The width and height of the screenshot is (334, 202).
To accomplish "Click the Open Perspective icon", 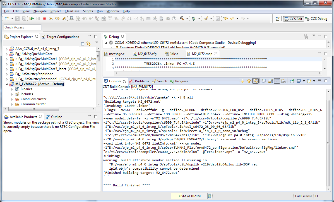I will tap(277, 19).
